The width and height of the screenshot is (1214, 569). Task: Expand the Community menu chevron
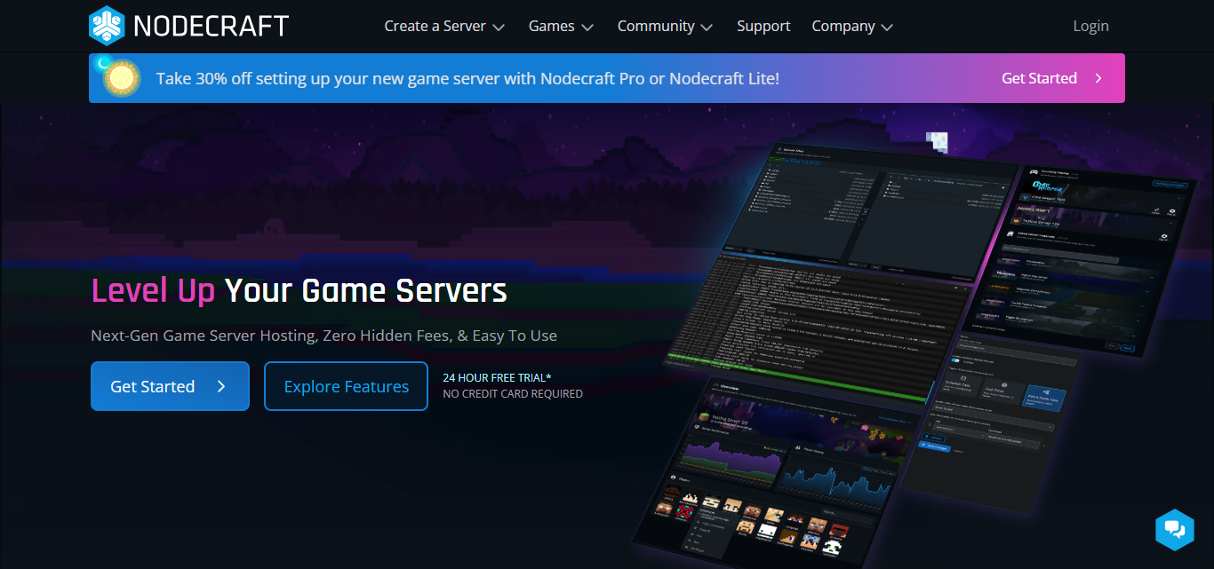707,28
